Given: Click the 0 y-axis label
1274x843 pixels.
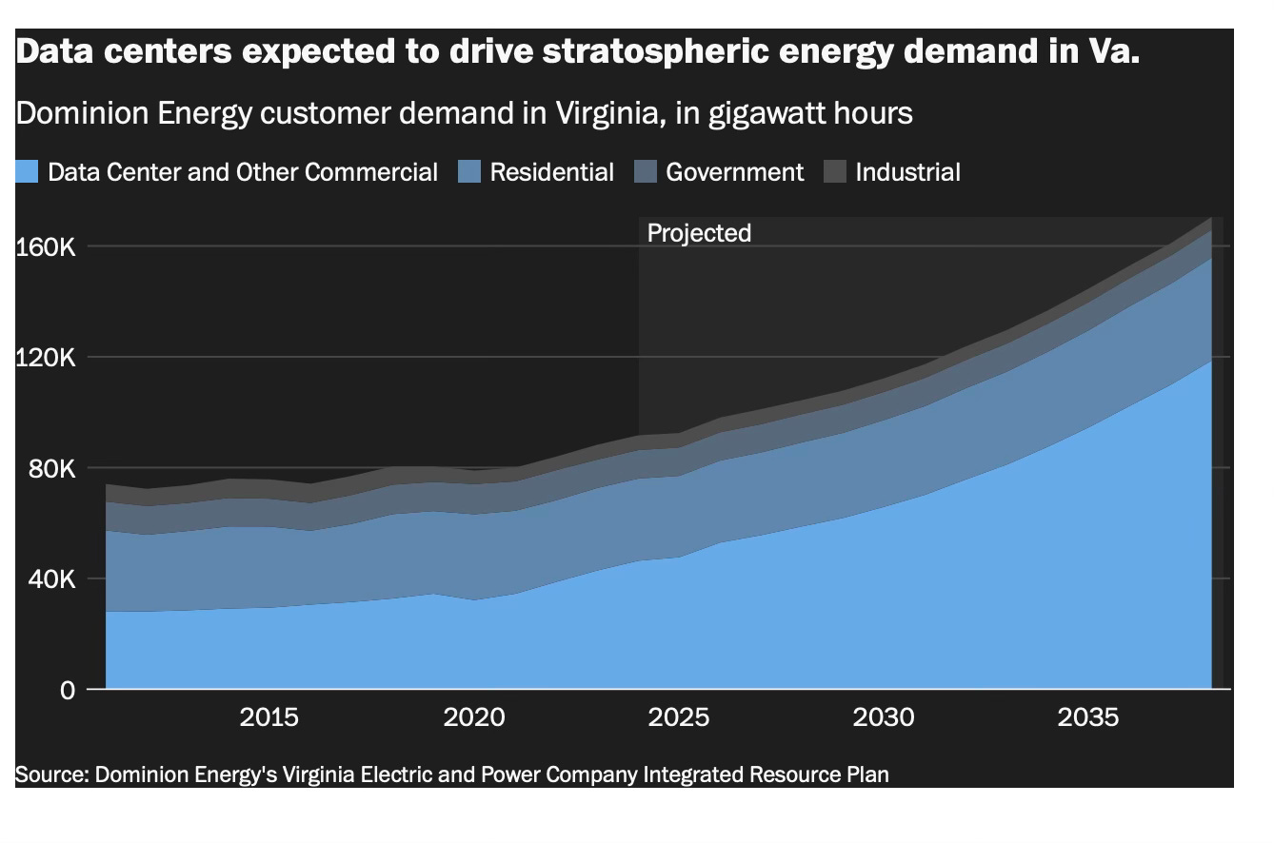Looking at the screenshot, I should [68, 690].
